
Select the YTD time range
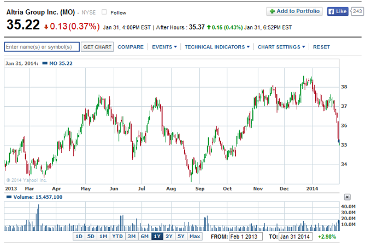117,236
